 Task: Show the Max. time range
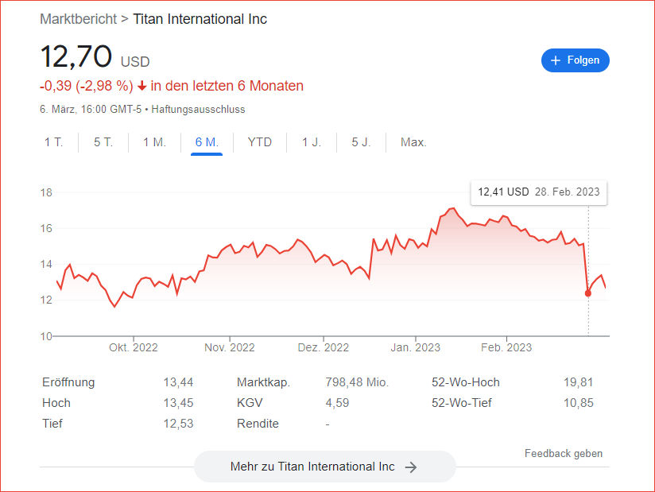click(x=413, y=142)
